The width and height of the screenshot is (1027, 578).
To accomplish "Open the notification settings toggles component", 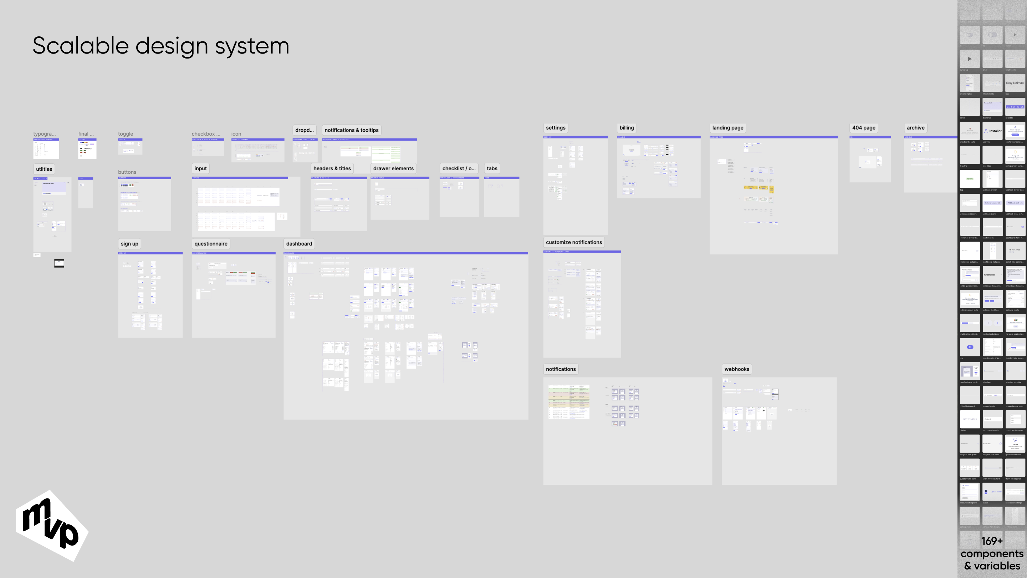I will coord(1015,492).
